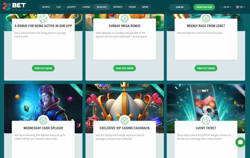The width and height of the screenshot is (250, 158).
Task: Select the ESPORTS navigation item
Action: (x=118, y=7)
